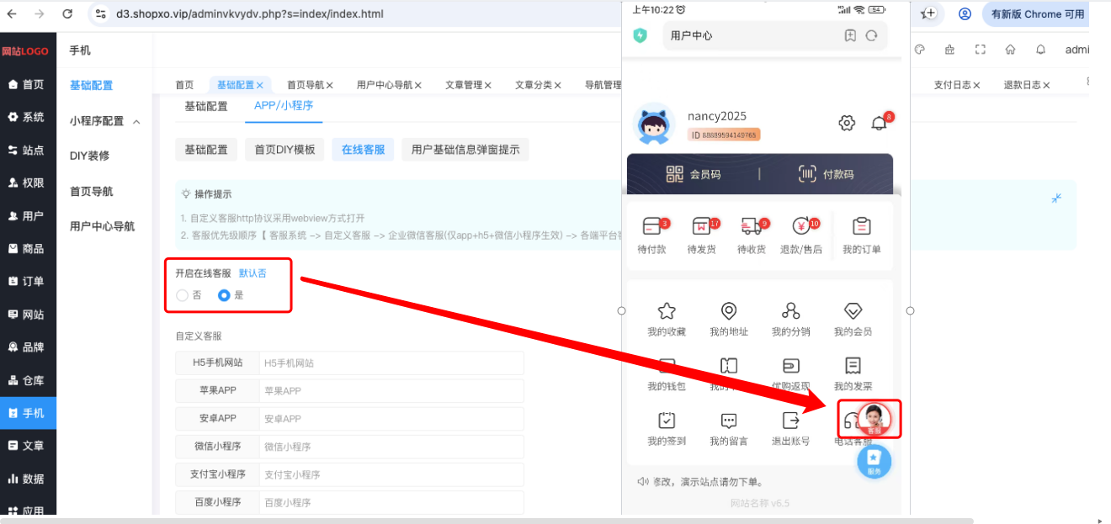Viewport: 1111px width, 524px height.
Task: Click the H5手机网站 input field
Action: (391, 363)
